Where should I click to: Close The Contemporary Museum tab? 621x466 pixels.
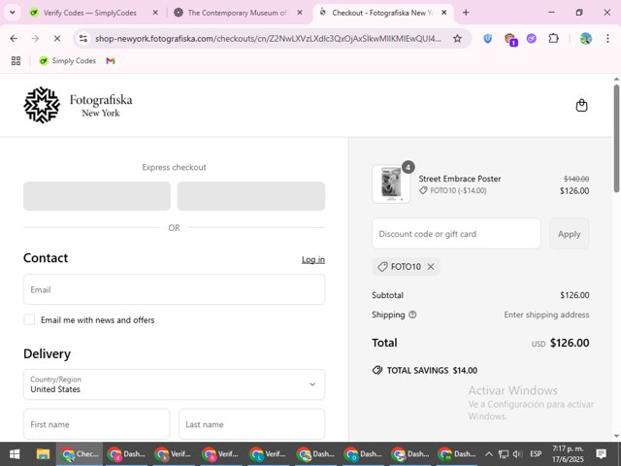[300, 13]
